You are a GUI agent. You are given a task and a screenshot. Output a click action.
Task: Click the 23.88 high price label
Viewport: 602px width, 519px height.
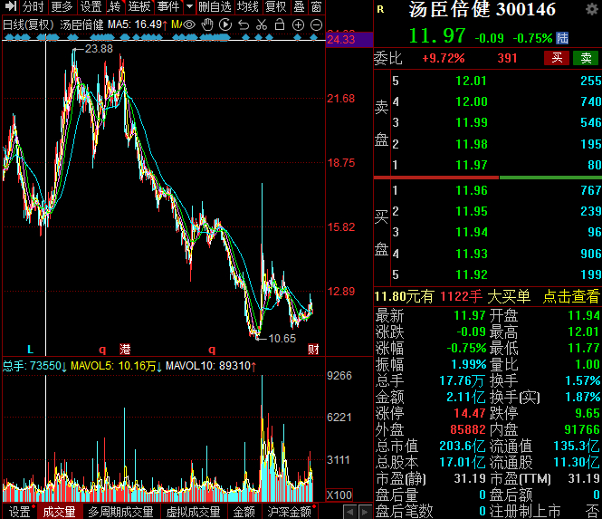coord(99,49)
